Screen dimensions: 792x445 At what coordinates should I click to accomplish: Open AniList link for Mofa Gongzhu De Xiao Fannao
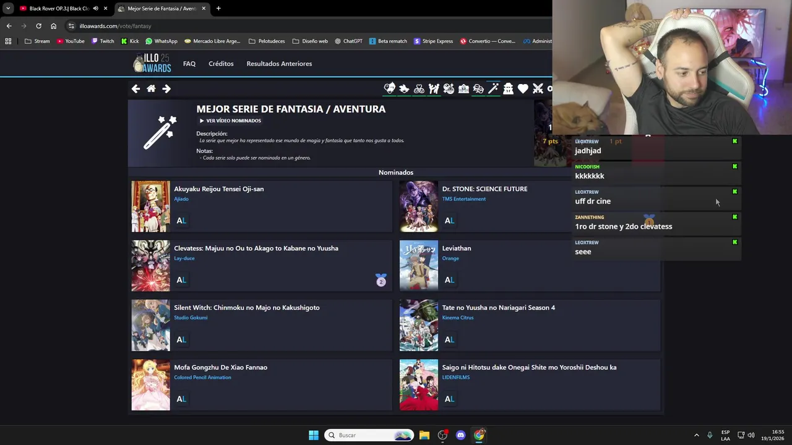(x=181, y=399)
